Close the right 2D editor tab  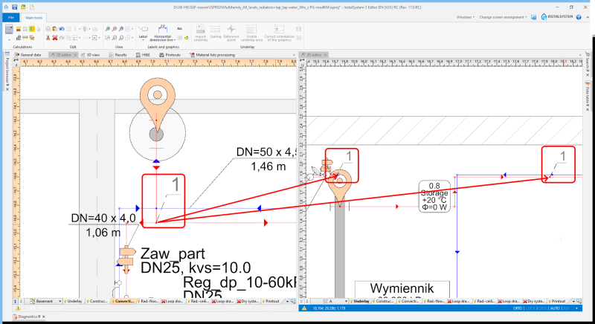pyautogui.click(x=325, y=55)
